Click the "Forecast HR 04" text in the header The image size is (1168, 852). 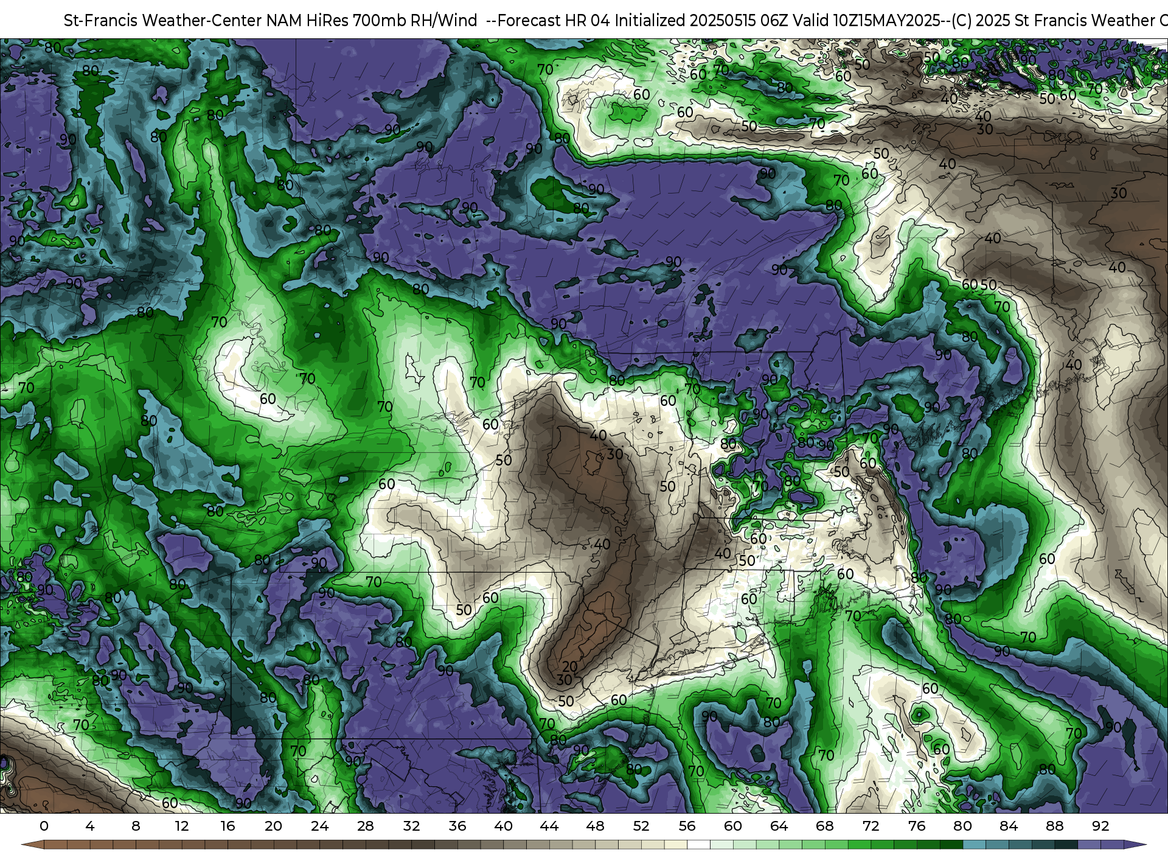[554, 21]
